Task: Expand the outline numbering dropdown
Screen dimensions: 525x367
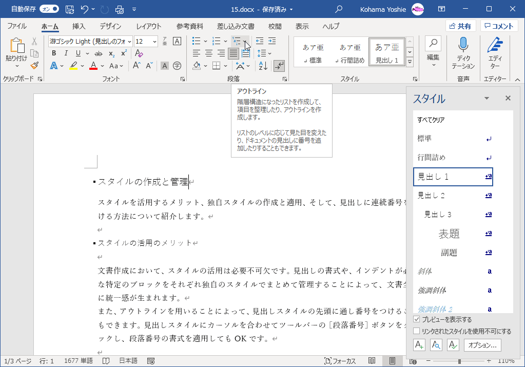Action: click(245, 41)
